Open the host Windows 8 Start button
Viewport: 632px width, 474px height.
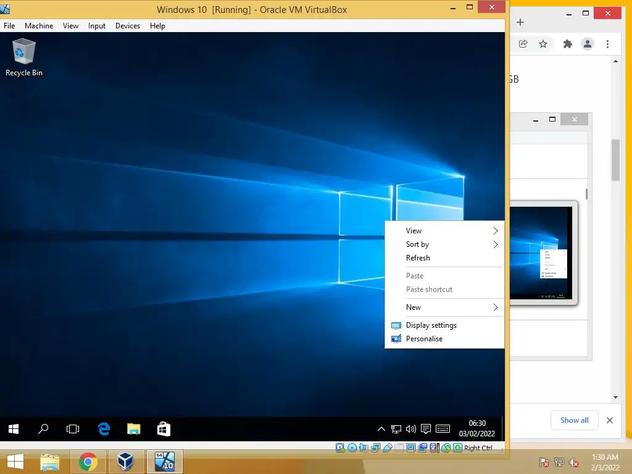click(x=15, y=462)
